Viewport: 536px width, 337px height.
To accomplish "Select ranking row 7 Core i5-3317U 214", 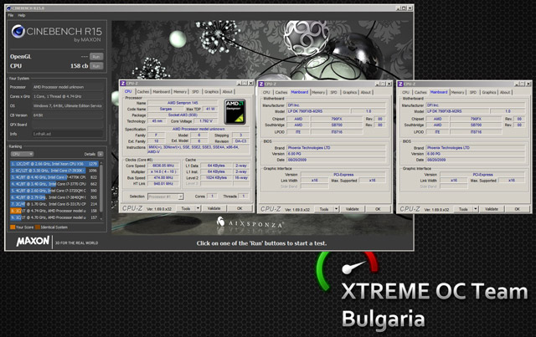I will (54, 204).
